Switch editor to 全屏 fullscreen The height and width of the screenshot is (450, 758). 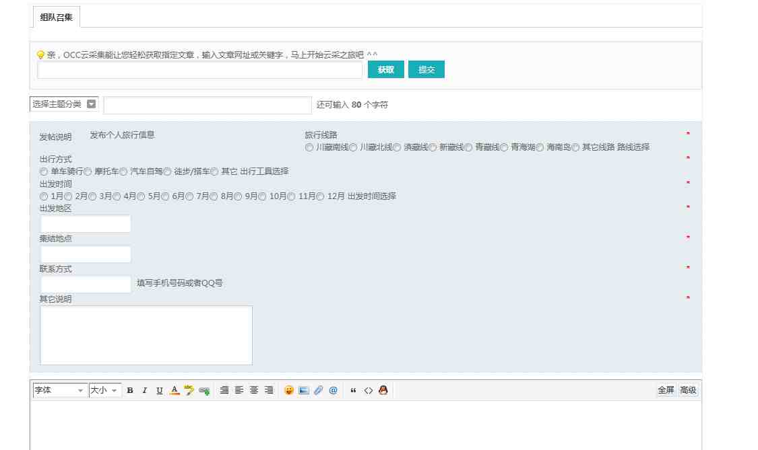tap(666, 390)
